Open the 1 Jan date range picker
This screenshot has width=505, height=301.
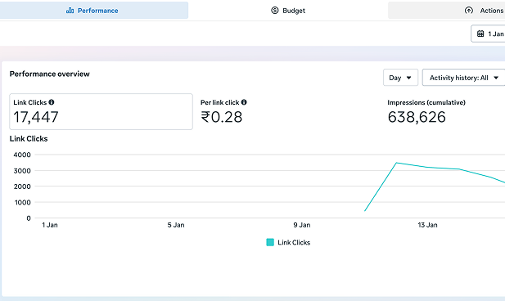click(x=488, y=34)
